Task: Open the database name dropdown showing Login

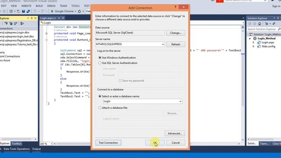Action: pyautogui.click(x=180, y=101)
